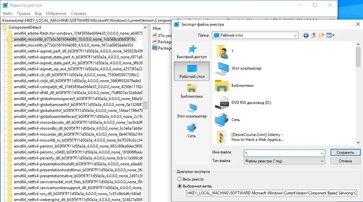Viewport: 363px width, 202px height.
Task: Expand the Имя файла dropdown list
Action: tap(322, 153)
